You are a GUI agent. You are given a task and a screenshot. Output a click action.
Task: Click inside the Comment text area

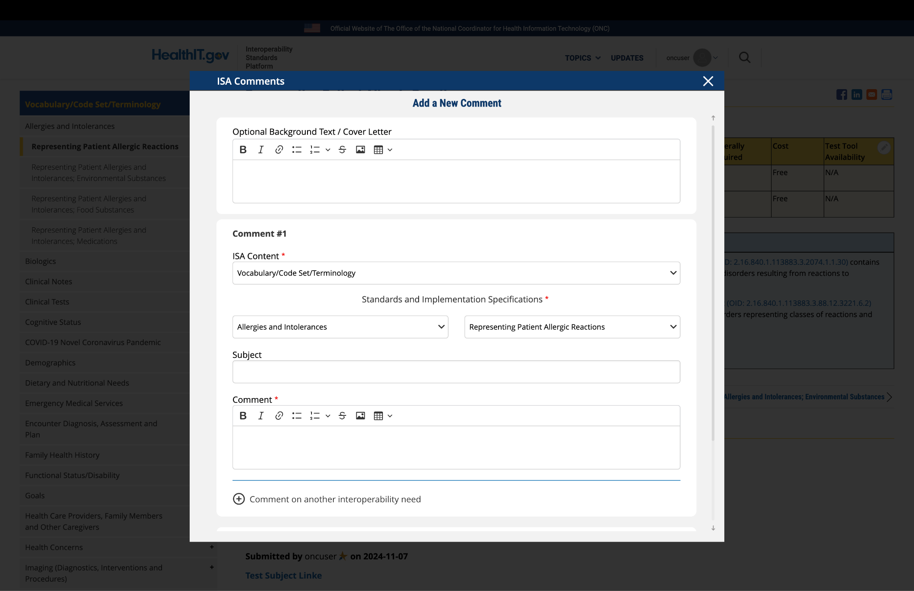pos(456,447)
